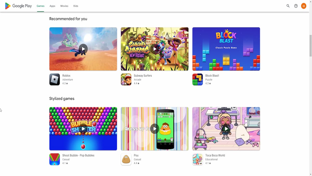Switch to the Games tab
Image resolution: width=312 pixels, height=176 pixels.
41,6
